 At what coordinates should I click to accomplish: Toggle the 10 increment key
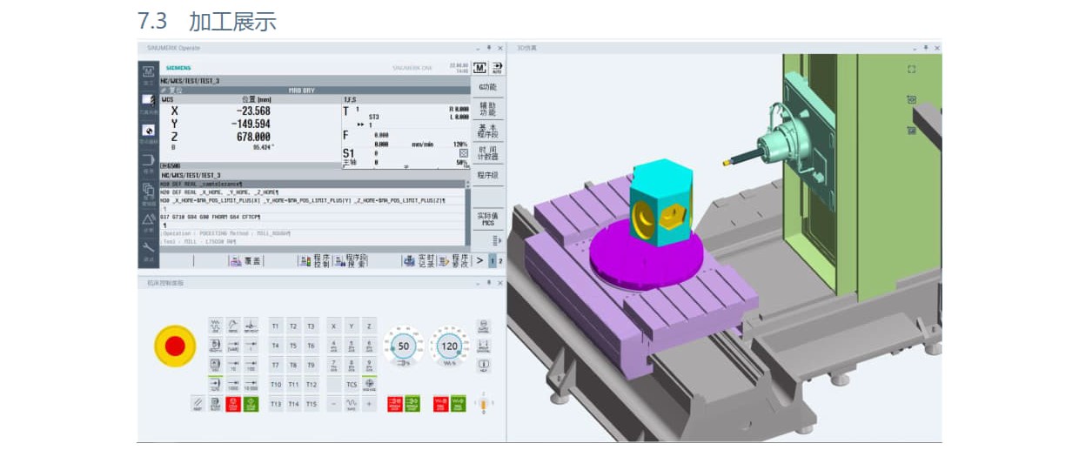coord(233,365)
